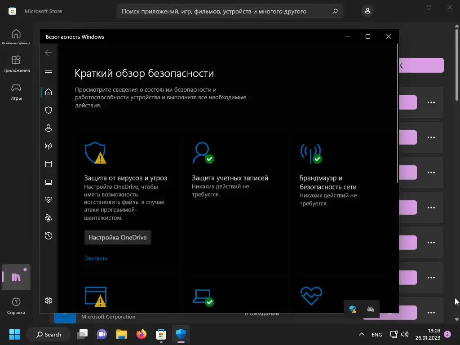Open Protection history clock sidebar icon
This screenshot has height=345, width=460.
point(49,236)
